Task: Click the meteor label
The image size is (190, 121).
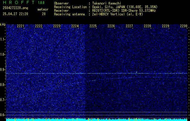Action: 43,9
